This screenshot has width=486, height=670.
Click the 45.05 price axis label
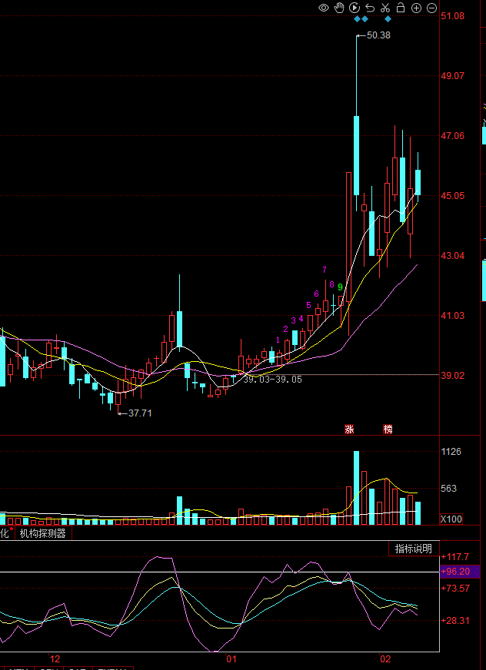click(x=453, y=196)
